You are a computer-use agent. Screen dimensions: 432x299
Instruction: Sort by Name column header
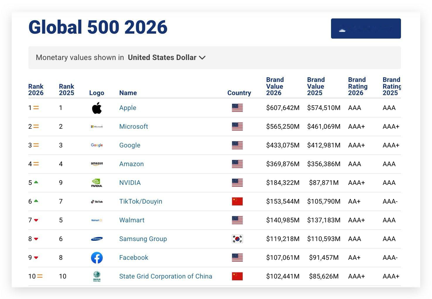click(128, 93)
